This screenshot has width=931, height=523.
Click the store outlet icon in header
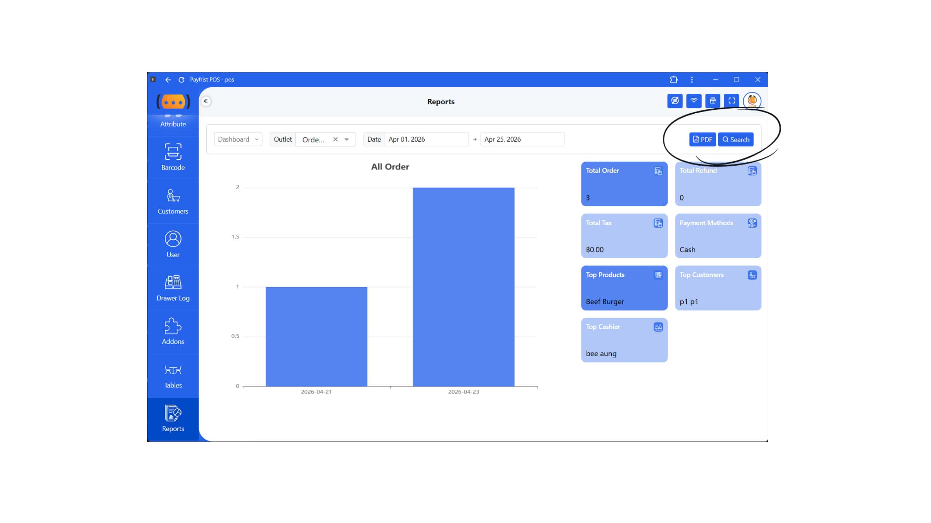point(712,101)
